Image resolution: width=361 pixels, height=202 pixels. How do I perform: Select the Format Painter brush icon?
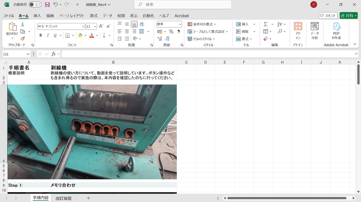[23, 39]
